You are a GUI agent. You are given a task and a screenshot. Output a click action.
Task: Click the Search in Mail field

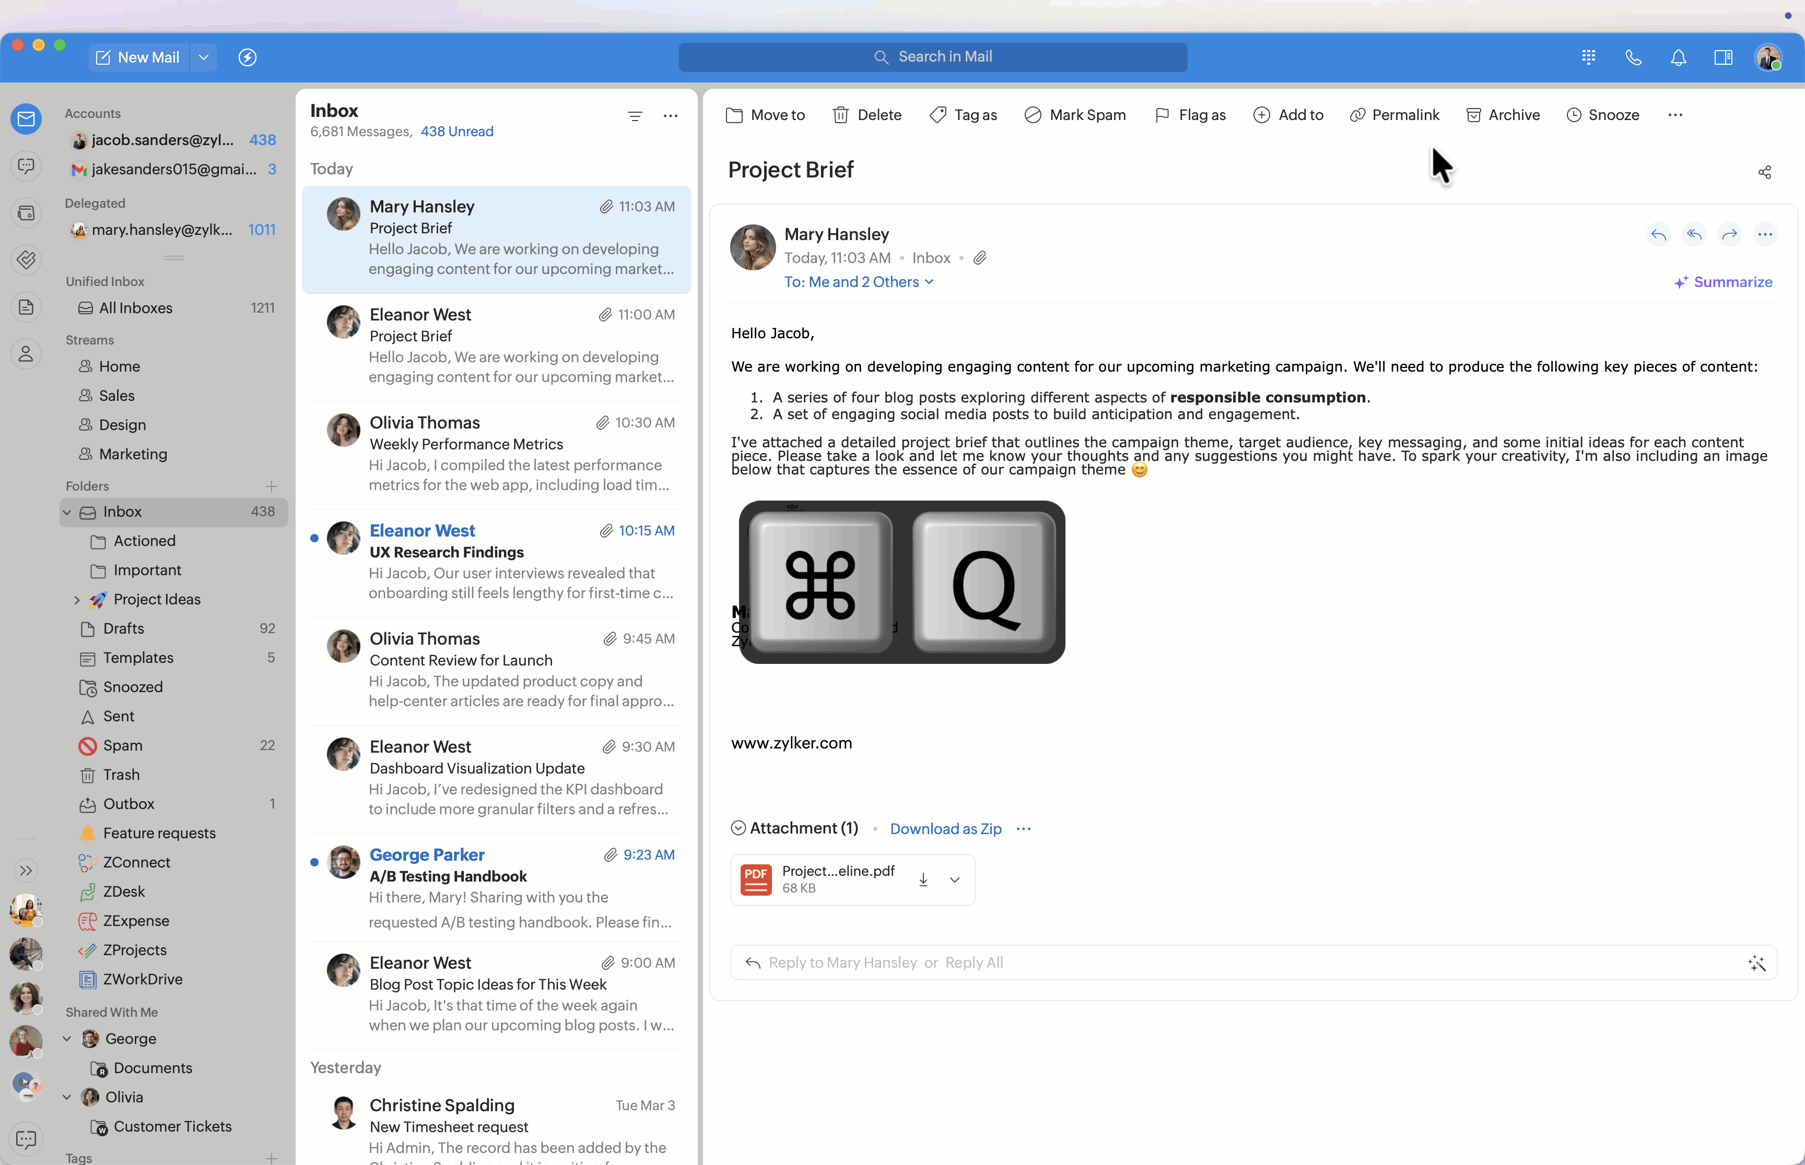tap(932, 57)
